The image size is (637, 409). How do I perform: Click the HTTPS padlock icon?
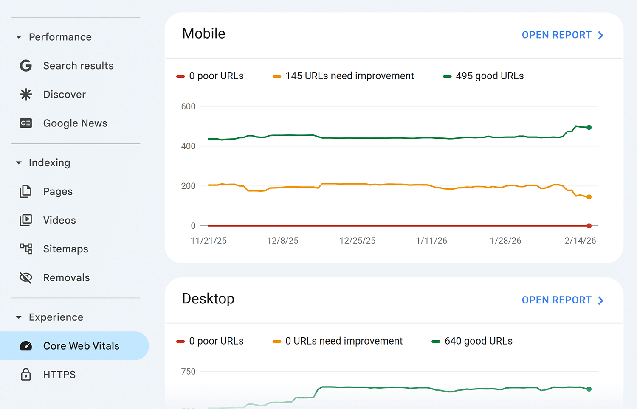point(26,374)
